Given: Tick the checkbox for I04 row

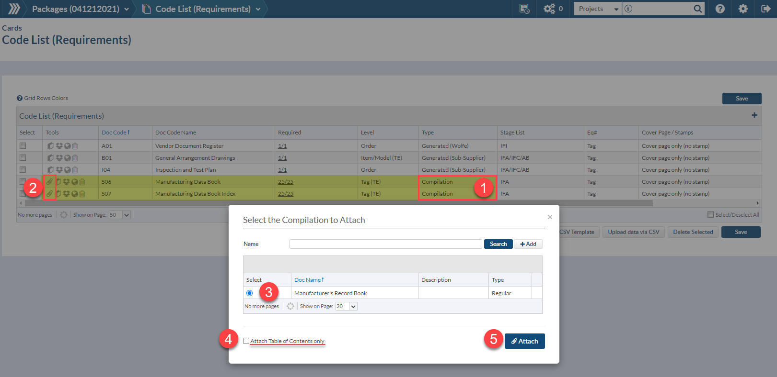Looking at the screenshot, I should tap(23, 169).
